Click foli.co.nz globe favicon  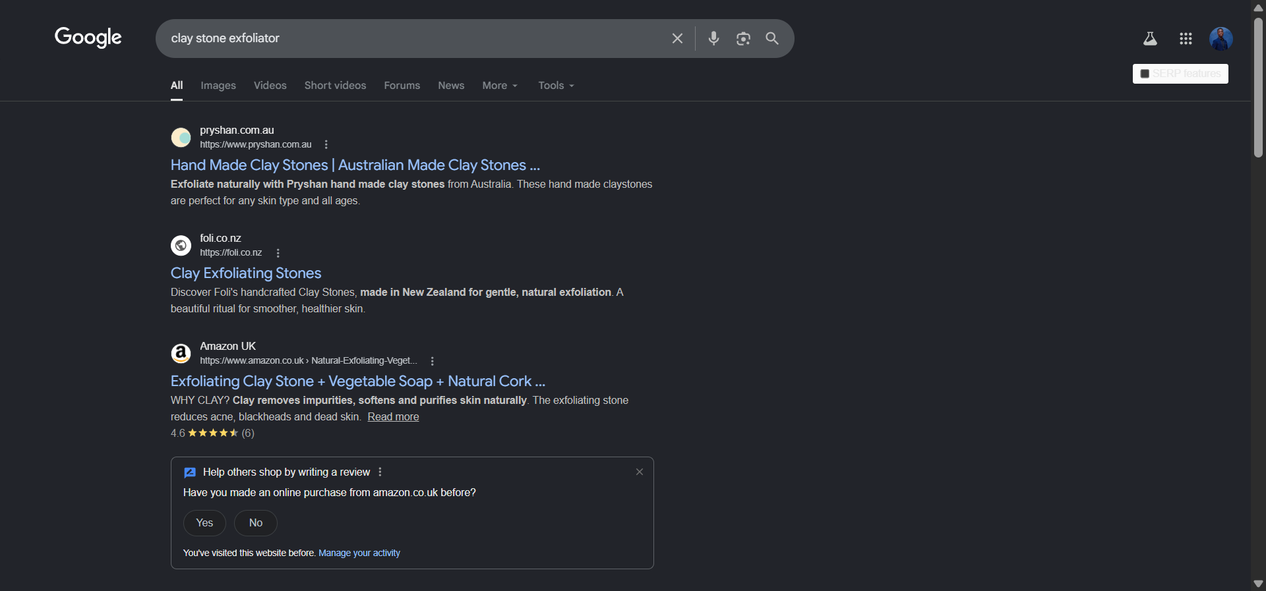(x=181, y=245)
